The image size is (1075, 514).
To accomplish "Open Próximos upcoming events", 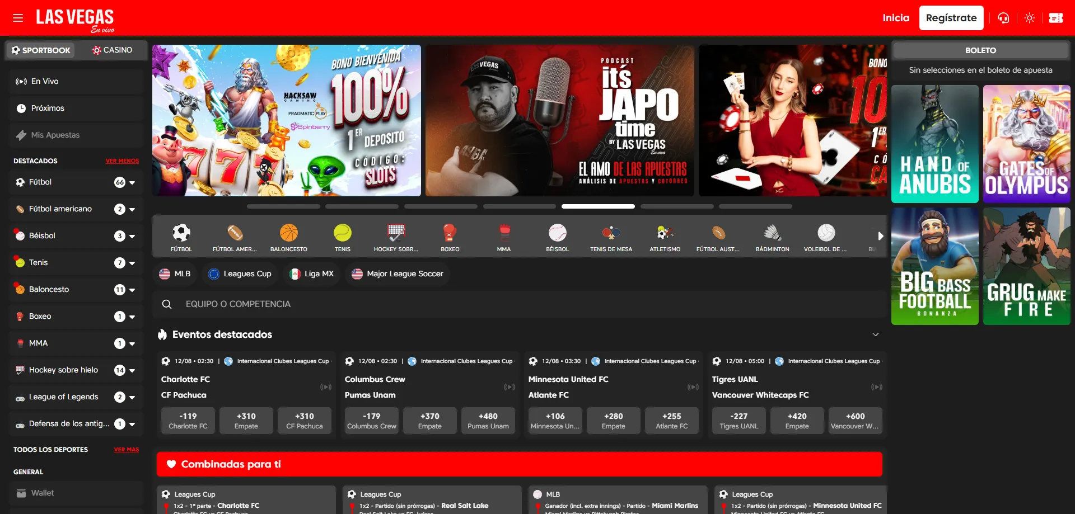I will (x=76, y=109).
